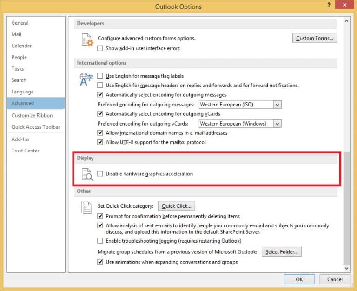The height and width of the screenshot is (291, 357).
Task: Open the People options category
Action: (x=36, y=57)
